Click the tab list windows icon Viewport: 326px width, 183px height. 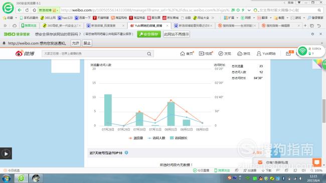[312, 26]
